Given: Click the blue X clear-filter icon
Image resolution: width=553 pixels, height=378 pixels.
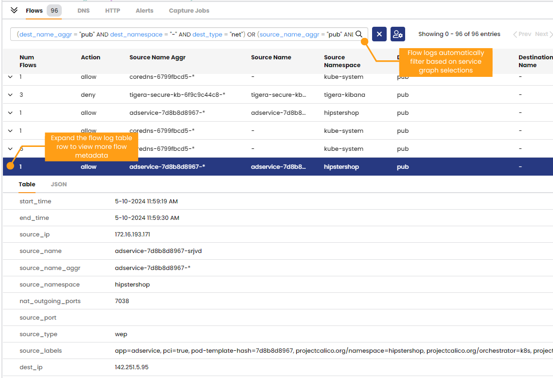Looking at the screenshot, I should 379,34.
